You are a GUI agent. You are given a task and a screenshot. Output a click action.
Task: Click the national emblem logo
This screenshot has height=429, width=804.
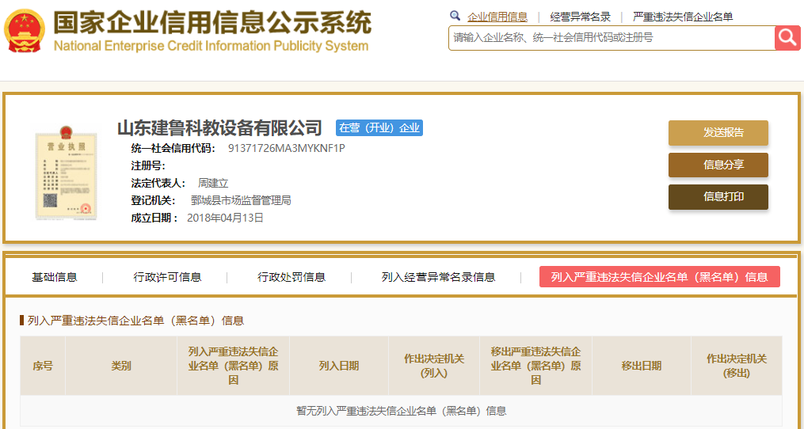(x=25, y=31)
